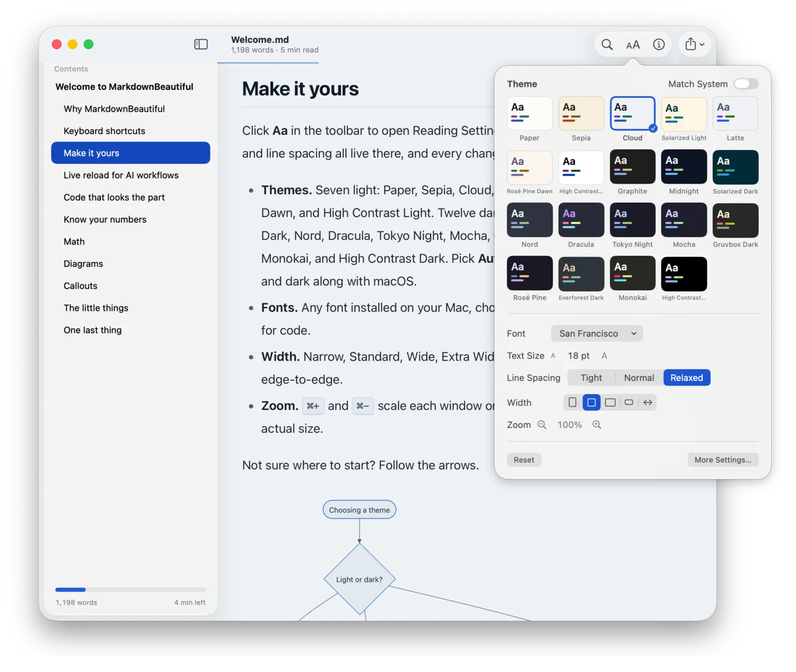The height and width of the screenshot is (672, 796).
Task: Click the Light or dark? decision node
Action: click(359, 579)
